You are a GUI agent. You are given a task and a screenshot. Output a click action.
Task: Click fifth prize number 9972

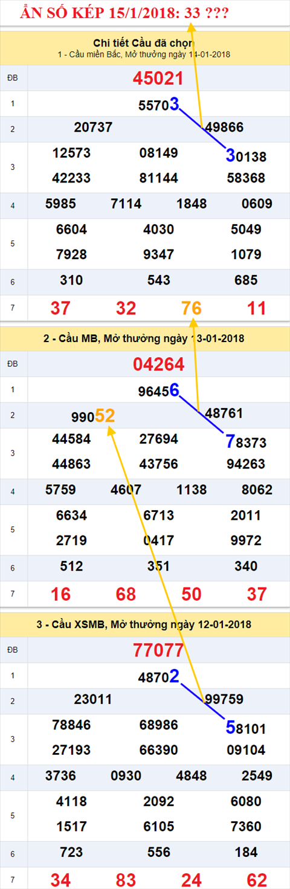click(x=246, y=540)
